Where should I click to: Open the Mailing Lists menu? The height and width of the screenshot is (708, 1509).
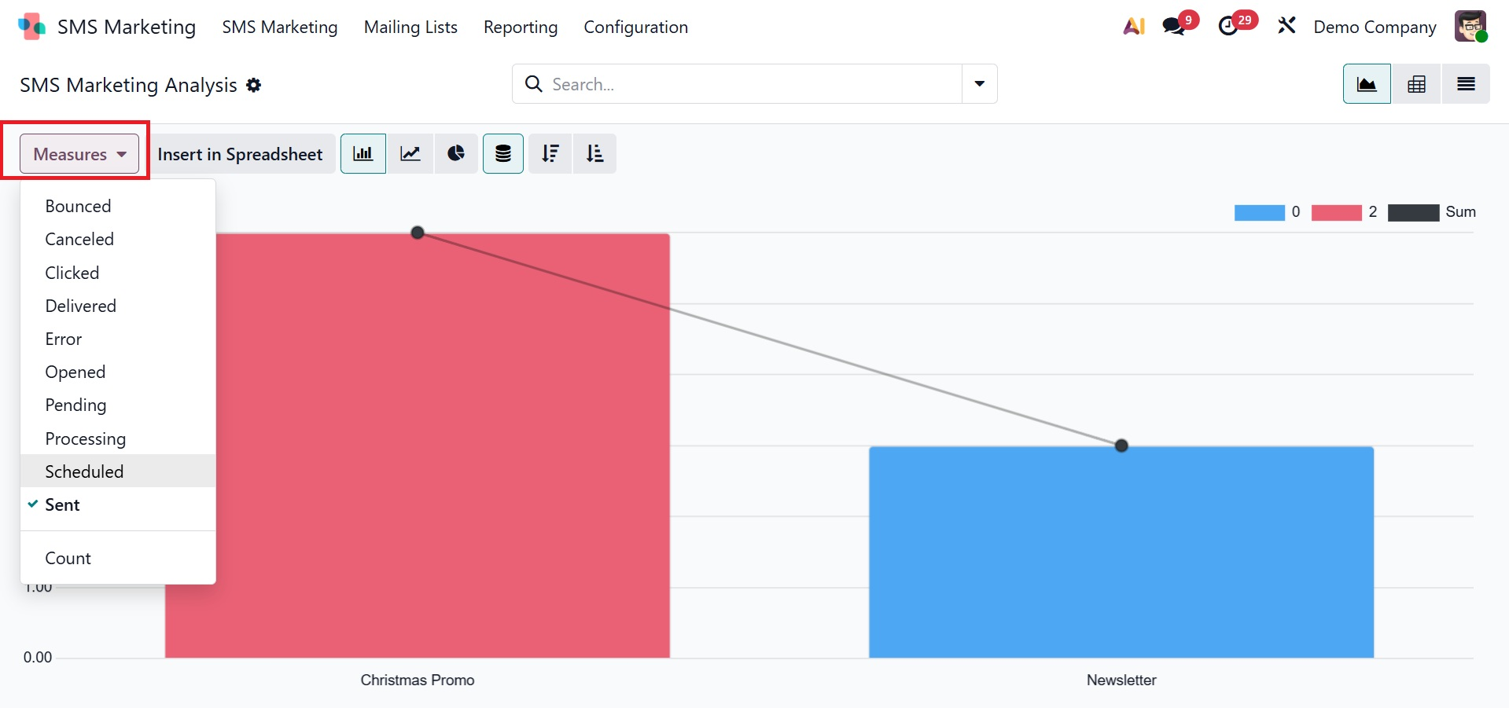pyautogui.click(x=410, y=27)
